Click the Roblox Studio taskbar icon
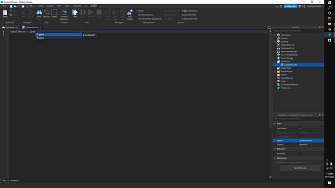The width and height of the screenshot is (335, 188). click(x=329, y=34)
